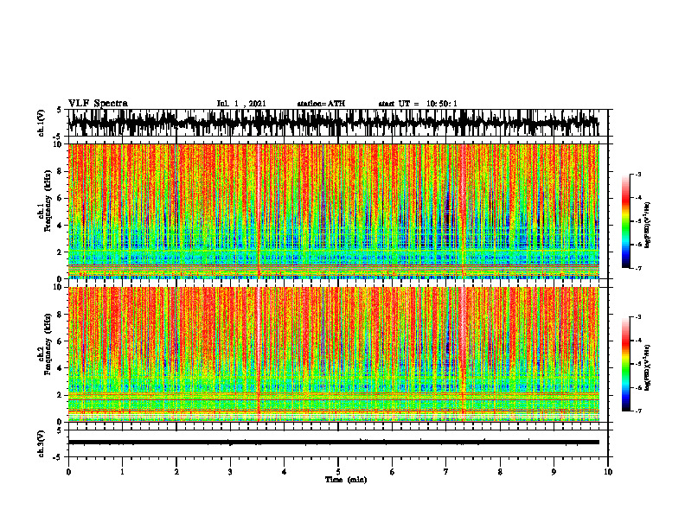Click the 'VLF Spectra' plot title

[x=98, y=104]
